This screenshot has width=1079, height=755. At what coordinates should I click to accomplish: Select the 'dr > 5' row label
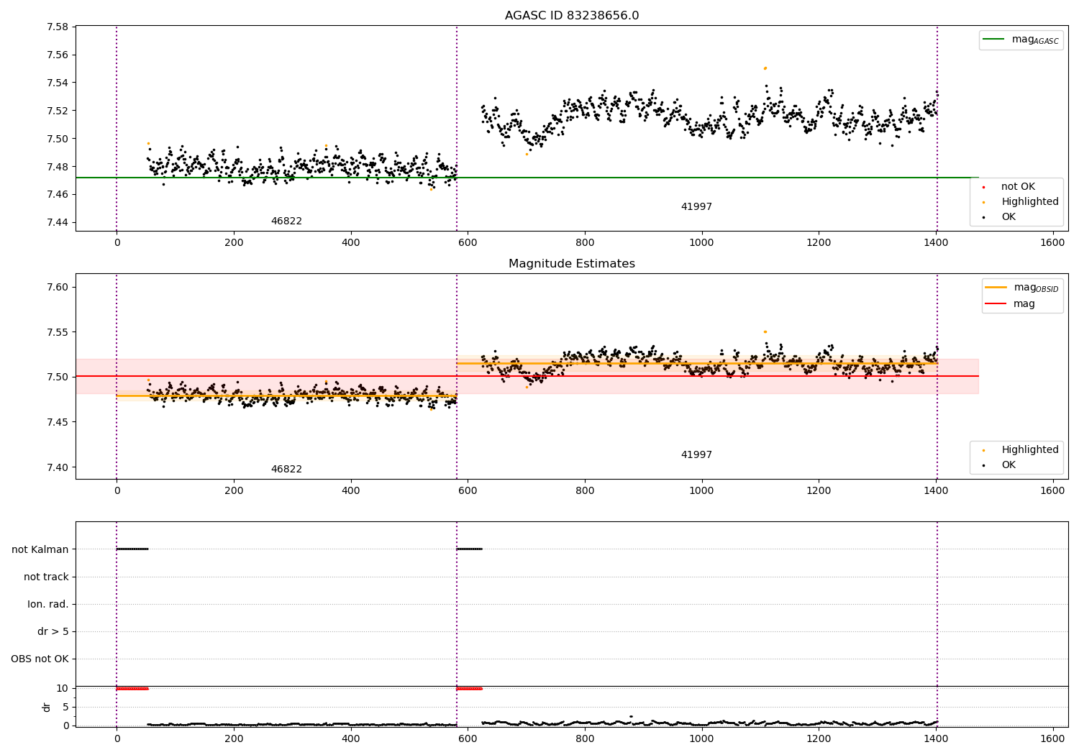tap(53, 631)
